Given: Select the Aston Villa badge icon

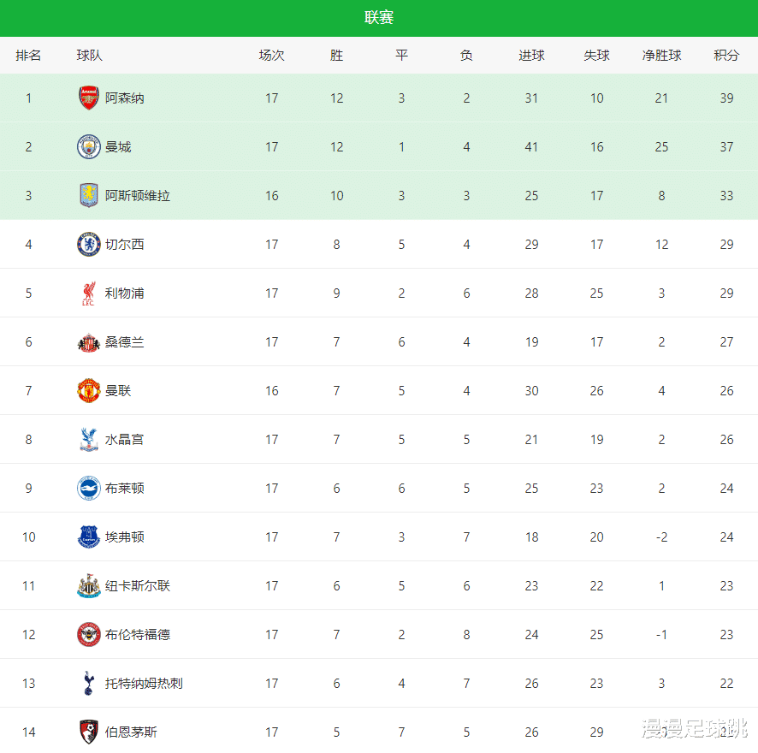Looking at the screenshot, I should point(88,195).
